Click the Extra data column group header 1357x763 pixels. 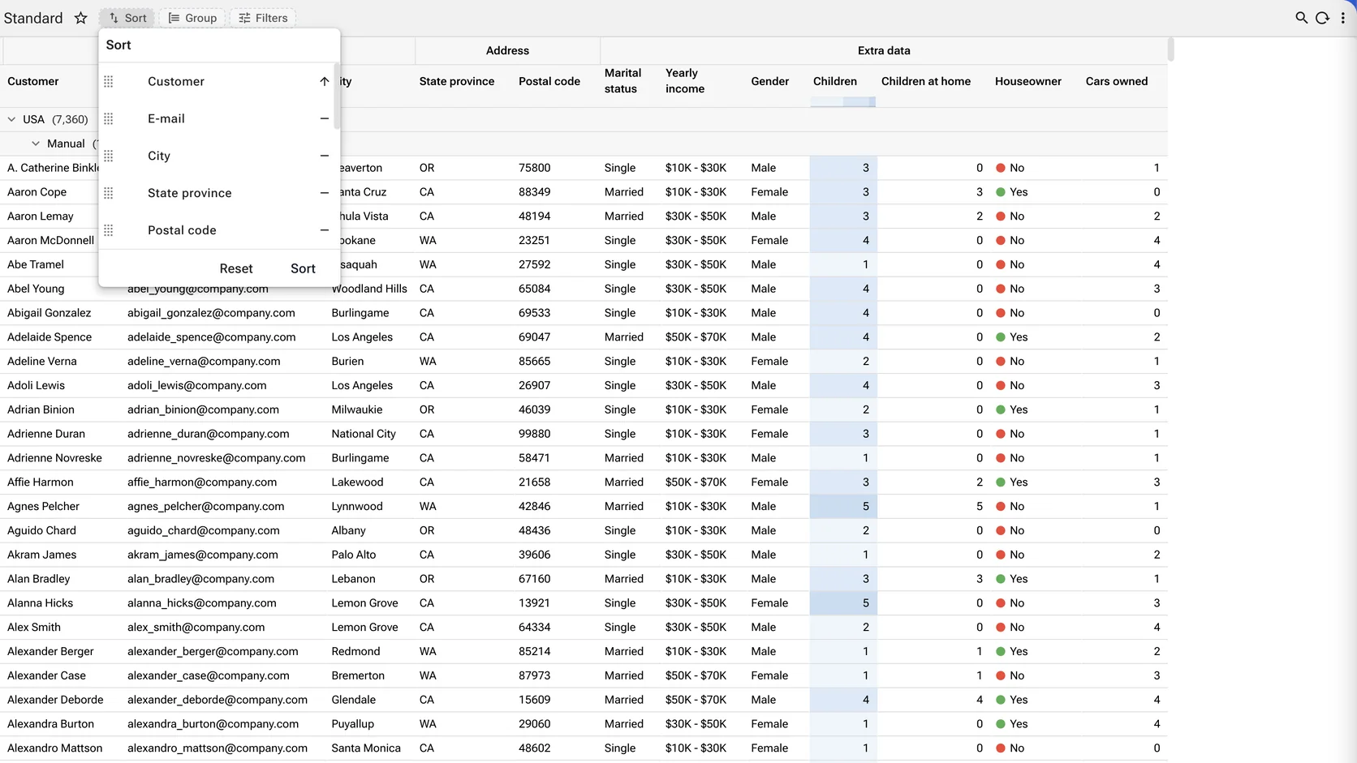(884, 50)
